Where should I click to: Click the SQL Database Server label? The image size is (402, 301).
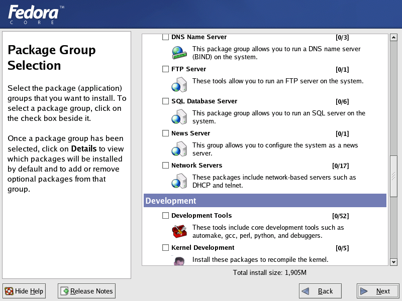click(205, 101)
